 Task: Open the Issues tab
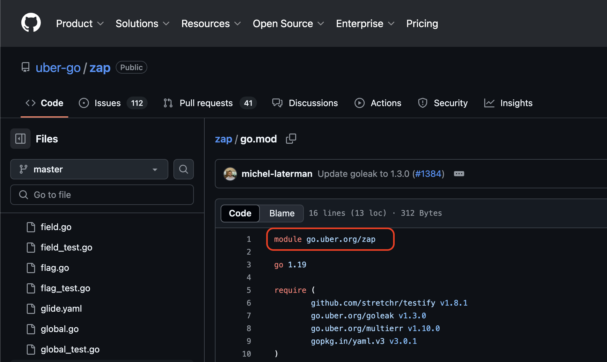(x=113, y=103)
